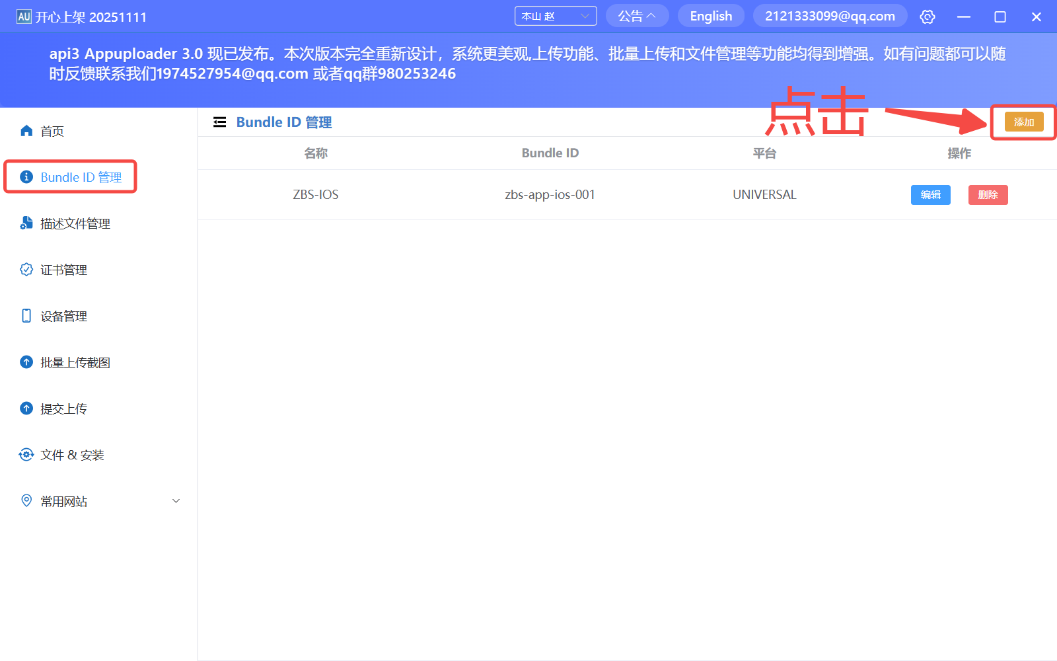This screenshot has height=661, width=1057.
Task: Open the 批量上传截图 upload icon
Action: [26, 362]
